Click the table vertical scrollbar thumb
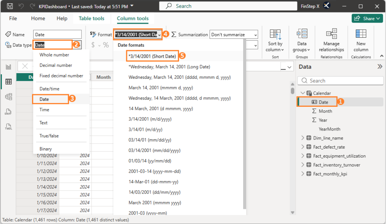Image resolution: width=386 pixels, height=224 pixels. (x=293, y=91)
